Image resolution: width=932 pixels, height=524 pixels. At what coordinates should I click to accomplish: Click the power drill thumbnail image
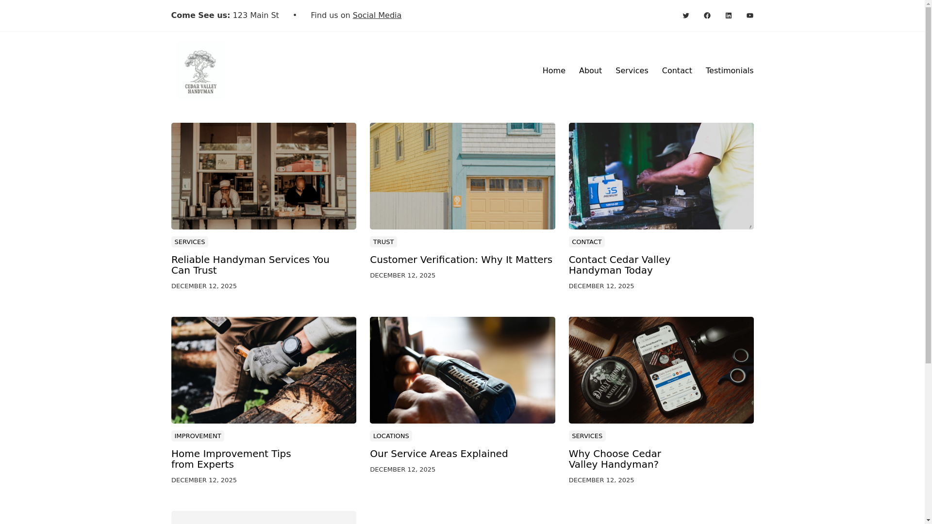tap(462, 370)
